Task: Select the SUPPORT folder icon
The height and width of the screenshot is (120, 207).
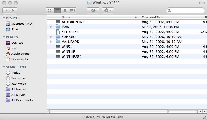Action: tap(58, 37)
